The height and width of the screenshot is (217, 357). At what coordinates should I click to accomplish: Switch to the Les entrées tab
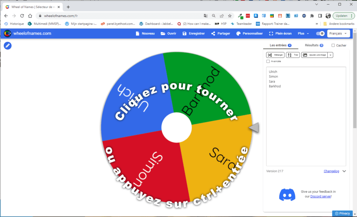(281, 45)
